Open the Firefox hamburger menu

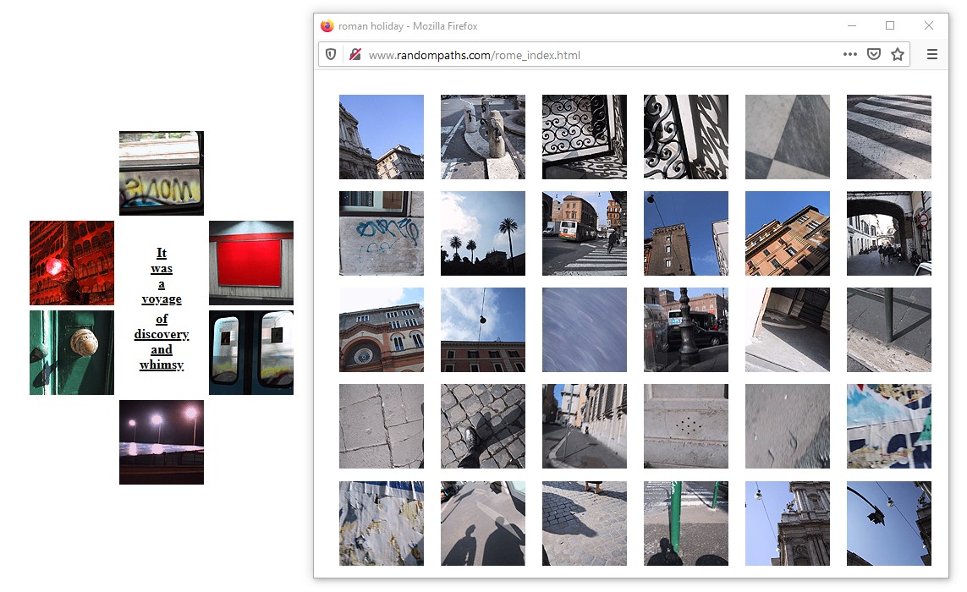pos(931,54)
